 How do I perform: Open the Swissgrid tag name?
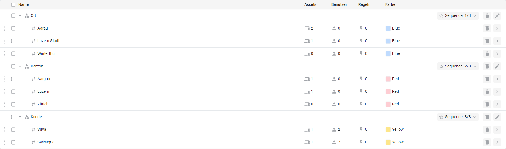click(46, 142)
